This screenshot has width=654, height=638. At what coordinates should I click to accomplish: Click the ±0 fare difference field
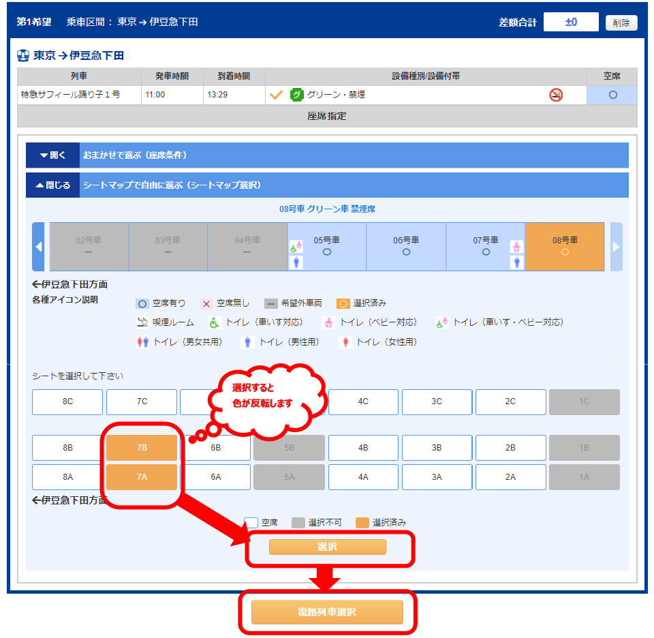[x=571, y=21]
